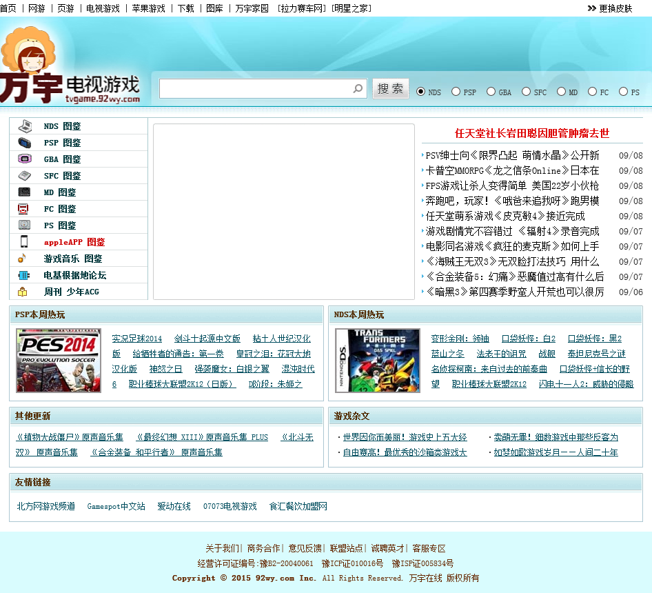Click the MD console icon in sidebar
The image size is (652, 593).
coord(25,192)
